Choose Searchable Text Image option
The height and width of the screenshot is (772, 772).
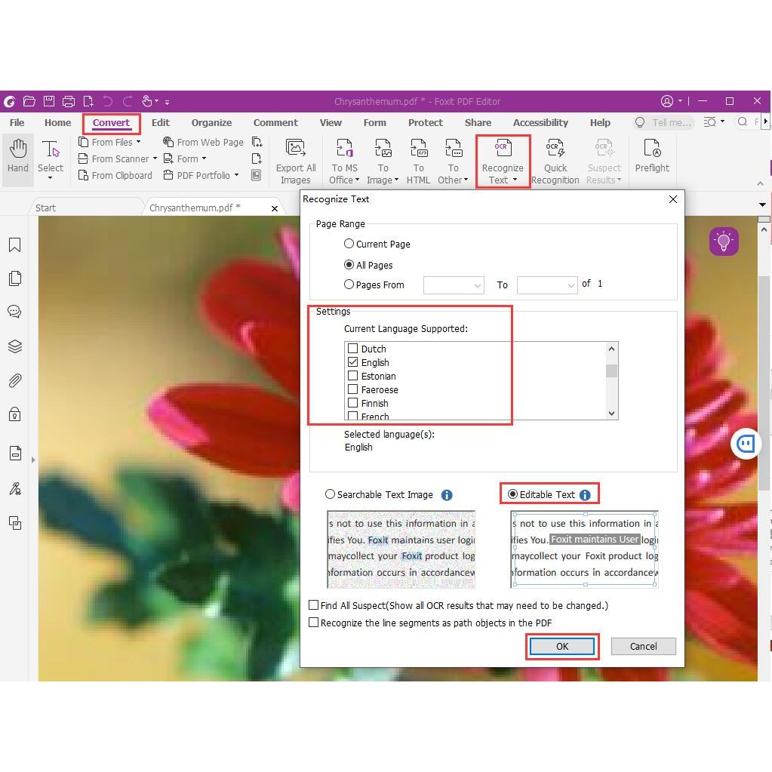[x=331, y=494]
